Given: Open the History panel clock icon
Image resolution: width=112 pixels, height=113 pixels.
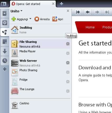Looking at the screenshot, I should (4, 61).
